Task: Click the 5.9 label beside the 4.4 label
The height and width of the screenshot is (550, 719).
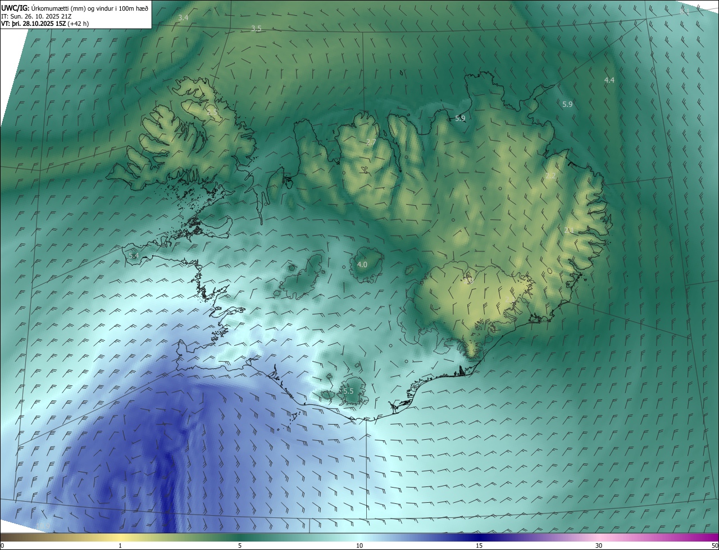Action: point(567,104)
